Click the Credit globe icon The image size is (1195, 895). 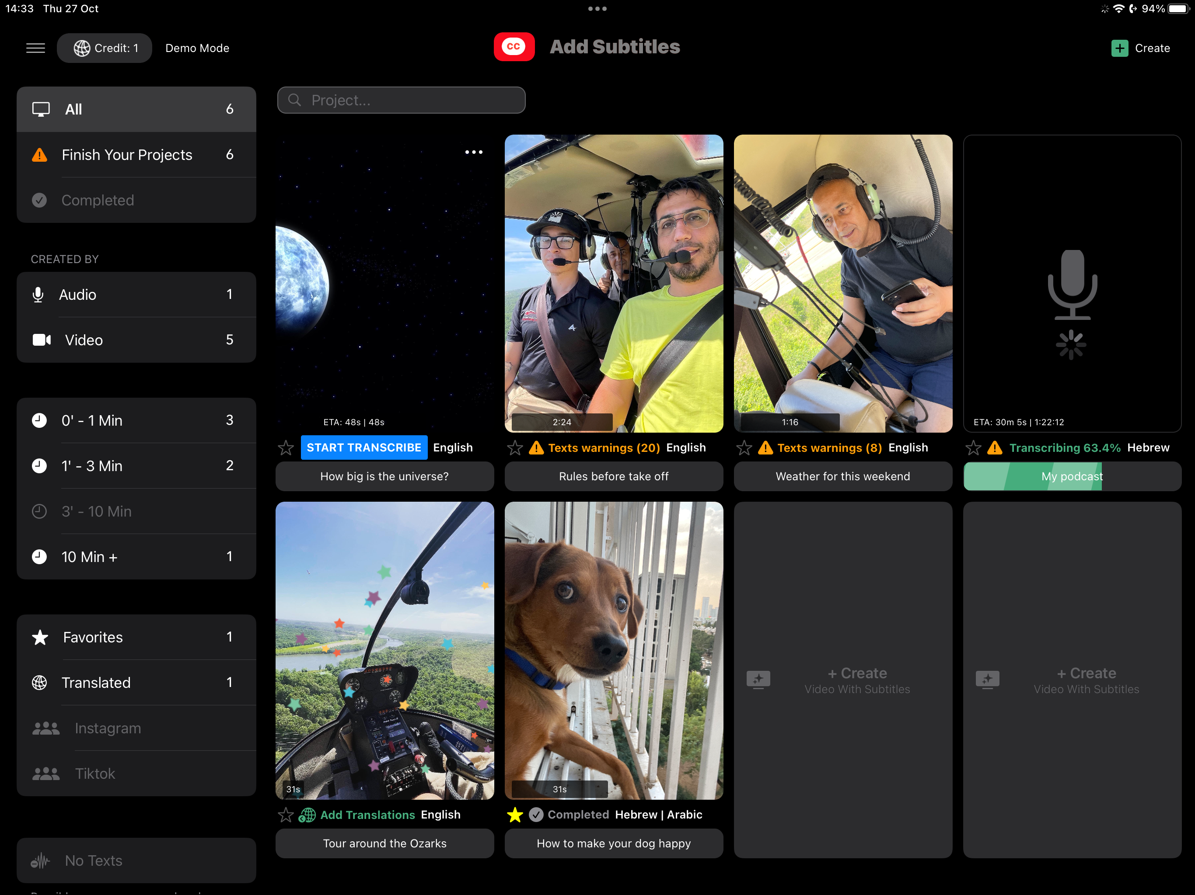click(x=82, y=48)
